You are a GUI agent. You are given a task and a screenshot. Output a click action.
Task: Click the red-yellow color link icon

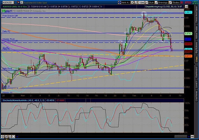click(x=18, y=3)
